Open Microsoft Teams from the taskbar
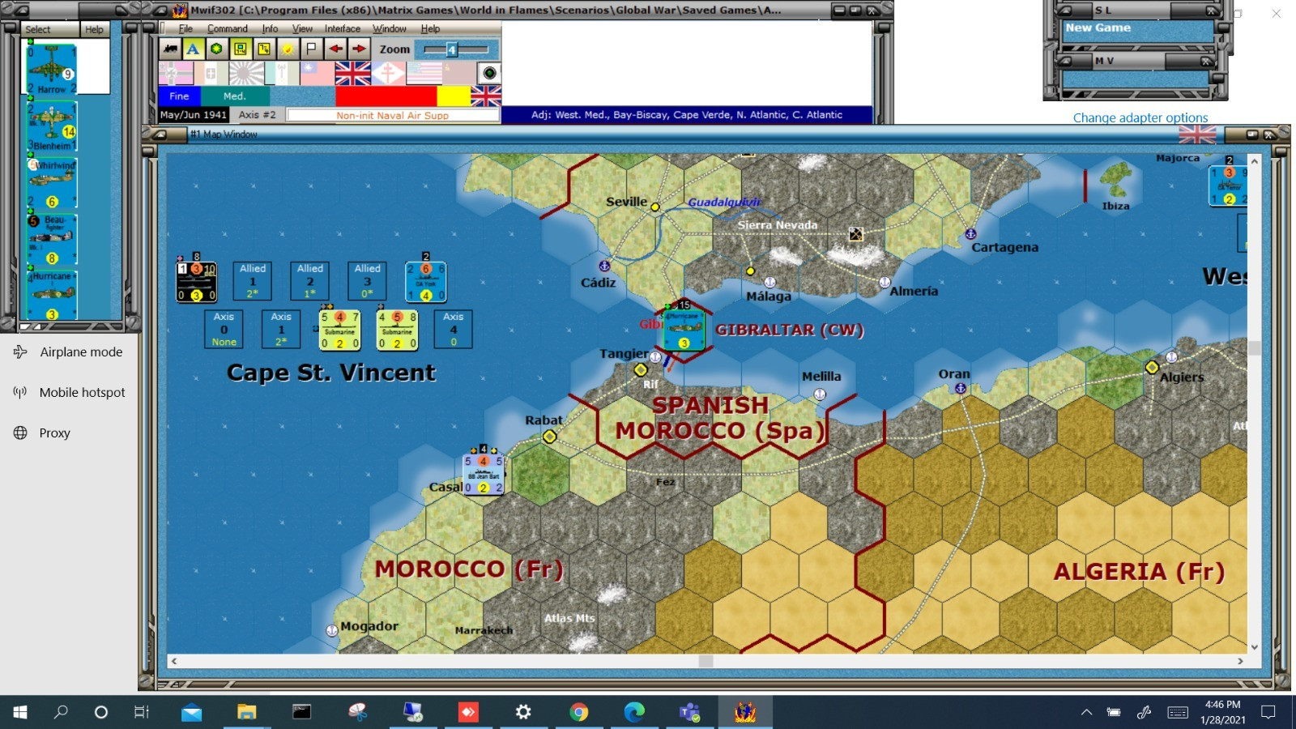The height and width of the screenshot is (729, 1296). 689,712
